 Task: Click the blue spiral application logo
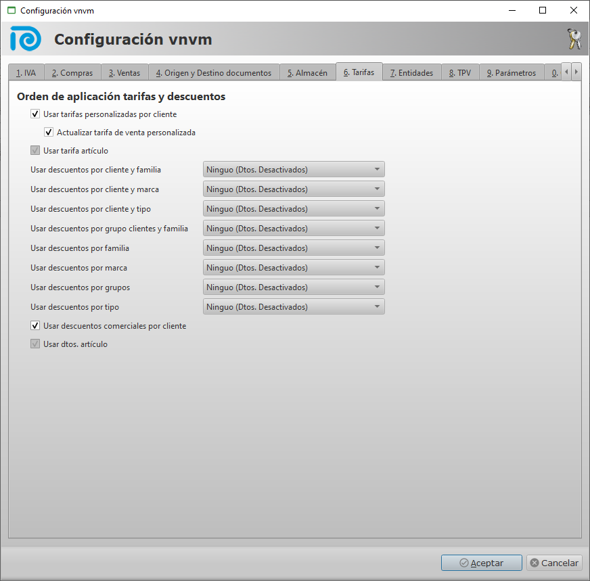[26, 39]
